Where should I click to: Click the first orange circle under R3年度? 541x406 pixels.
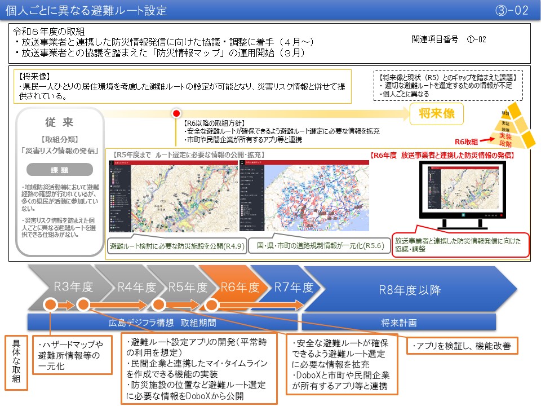[50, 306]
